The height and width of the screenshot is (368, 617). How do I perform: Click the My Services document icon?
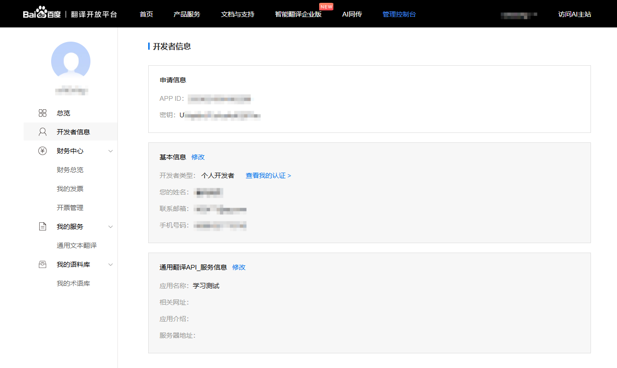pos(43,227)
